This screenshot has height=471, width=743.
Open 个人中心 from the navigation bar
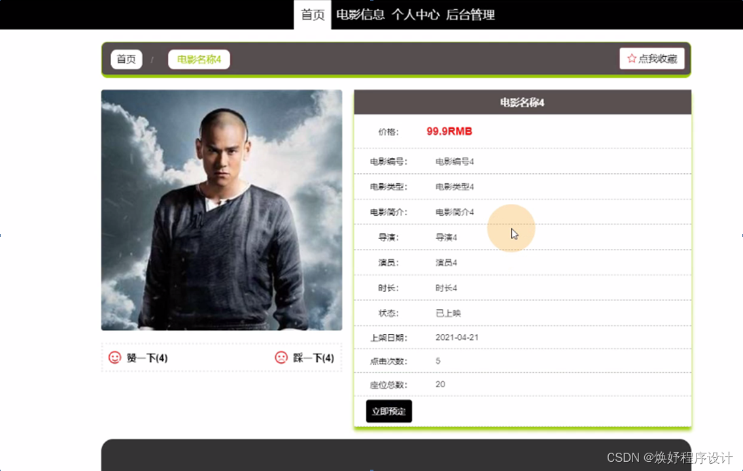point(415,14)
